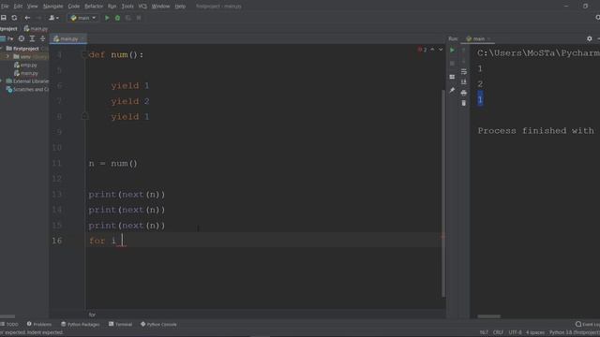Expand External Libraries node

tap(2, 81)
